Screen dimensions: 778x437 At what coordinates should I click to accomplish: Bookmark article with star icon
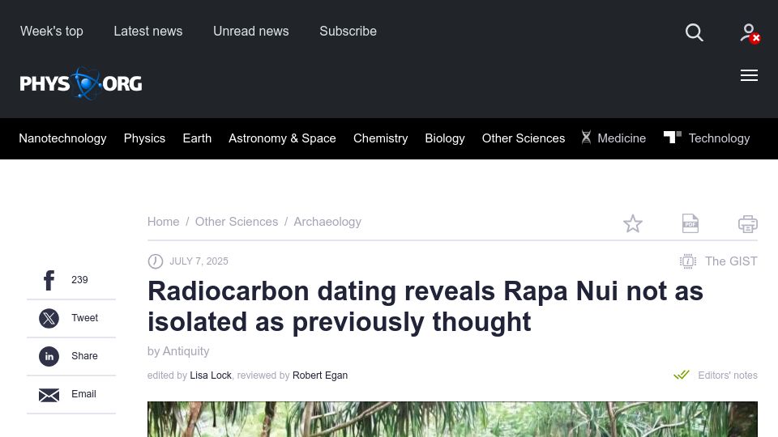[x=633, y=223]
